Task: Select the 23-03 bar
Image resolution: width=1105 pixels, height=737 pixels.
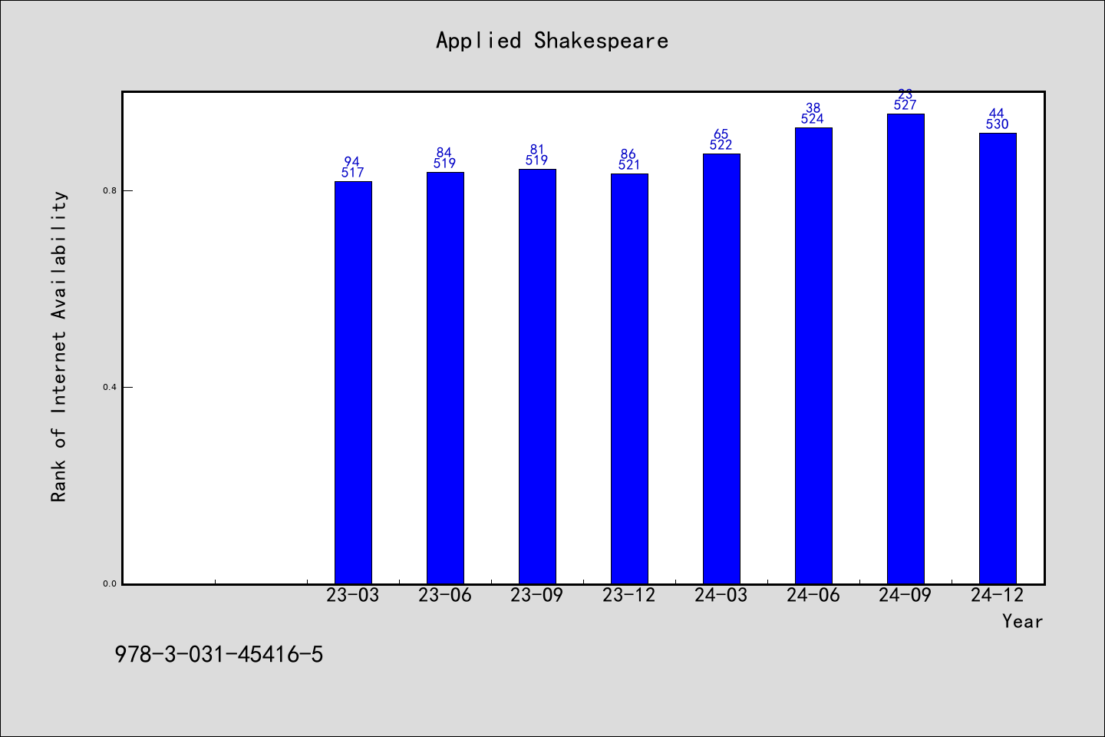Action: pyautogui.click(x=353, y=382)
